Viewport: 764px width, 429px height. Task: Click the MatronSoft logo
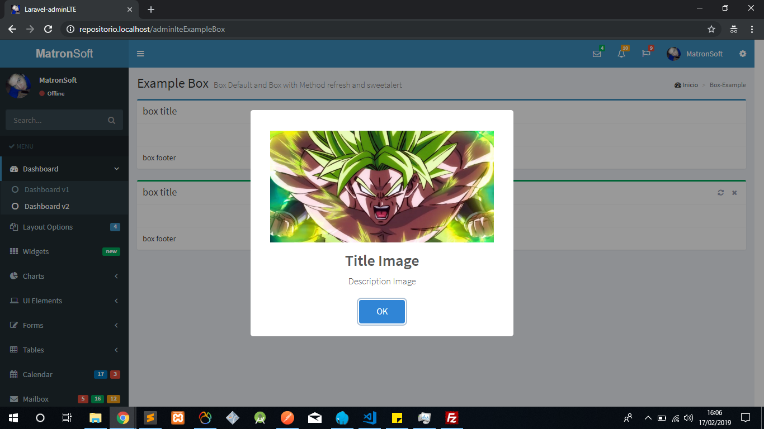[x=64, y=54]
